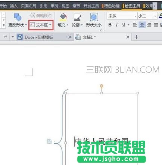162x165 pixels.
Task: Expand shape gallery more arrow
Action: (x=4, y=25)
